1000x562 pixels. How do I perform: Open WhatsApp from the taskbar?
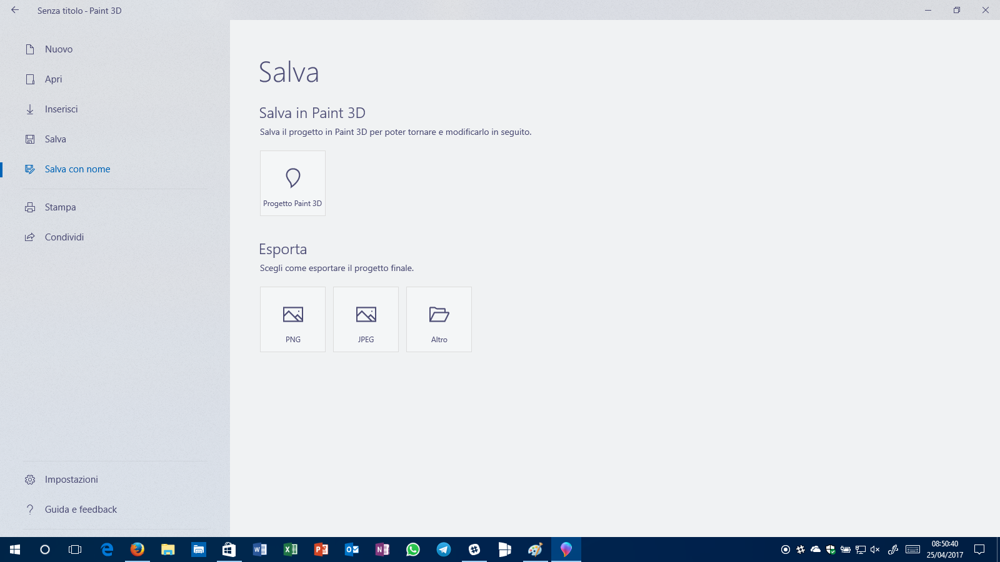click(x=413, y=550)
